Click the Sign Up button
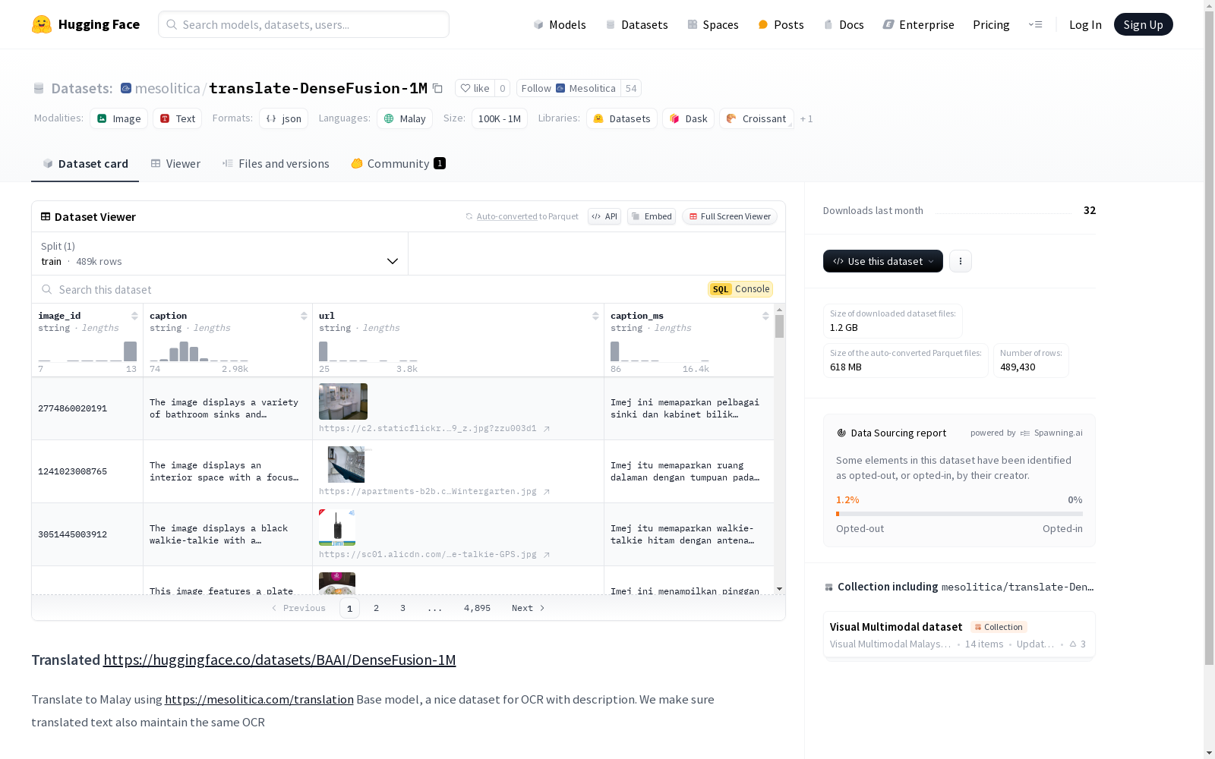The image size is (1215, 759). pyautogui.click(x=1143, y=24)
